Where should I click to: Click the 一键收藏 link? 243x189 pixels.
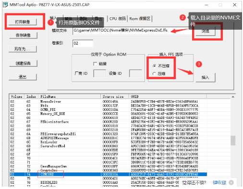pyautogui.click(x=219, y=182)
